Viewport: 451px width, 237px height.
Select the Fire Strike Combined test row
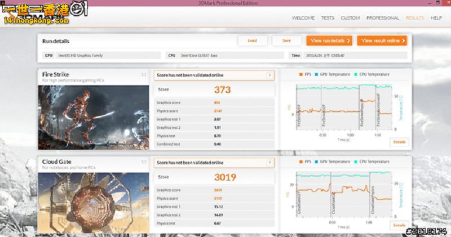tap(214, 144)
